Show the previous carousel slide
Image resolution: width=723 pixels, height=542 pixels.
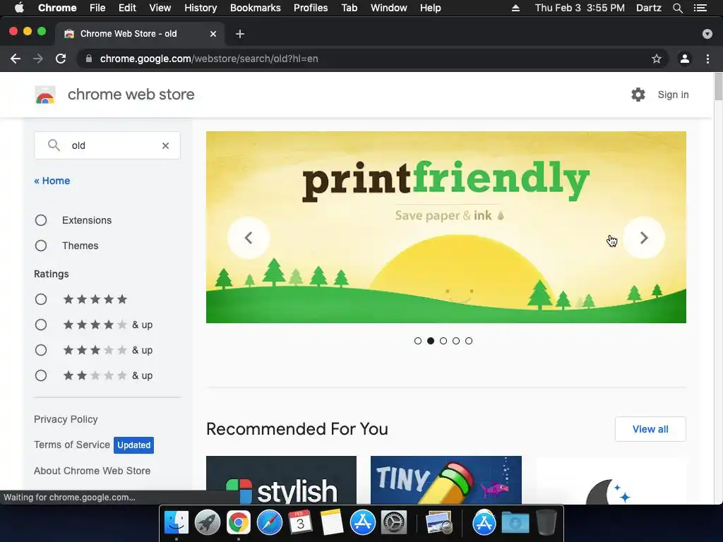249,238
